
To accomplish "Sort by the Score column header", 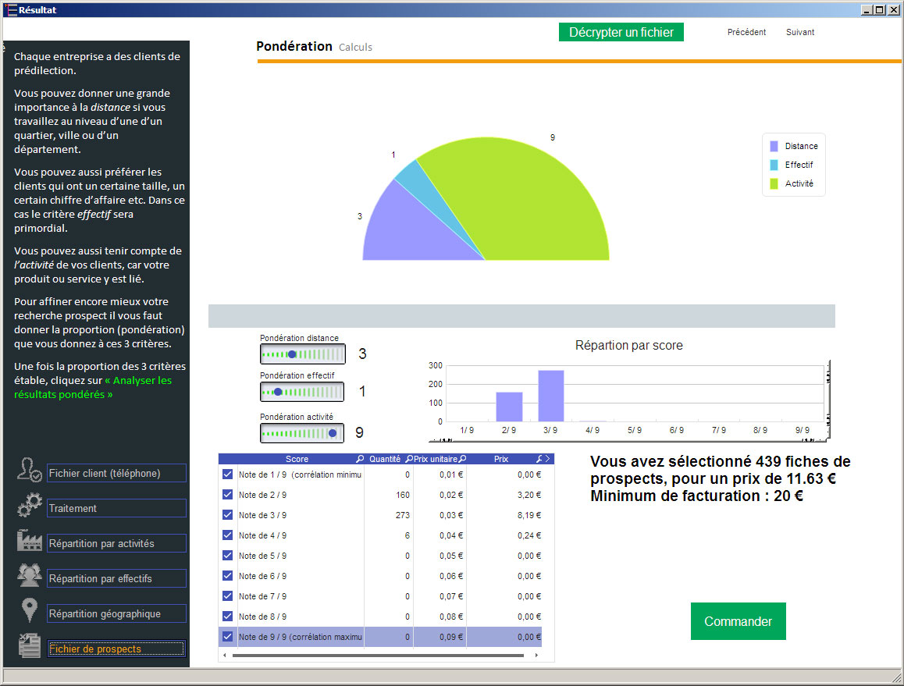I will [x=297, y=459].
